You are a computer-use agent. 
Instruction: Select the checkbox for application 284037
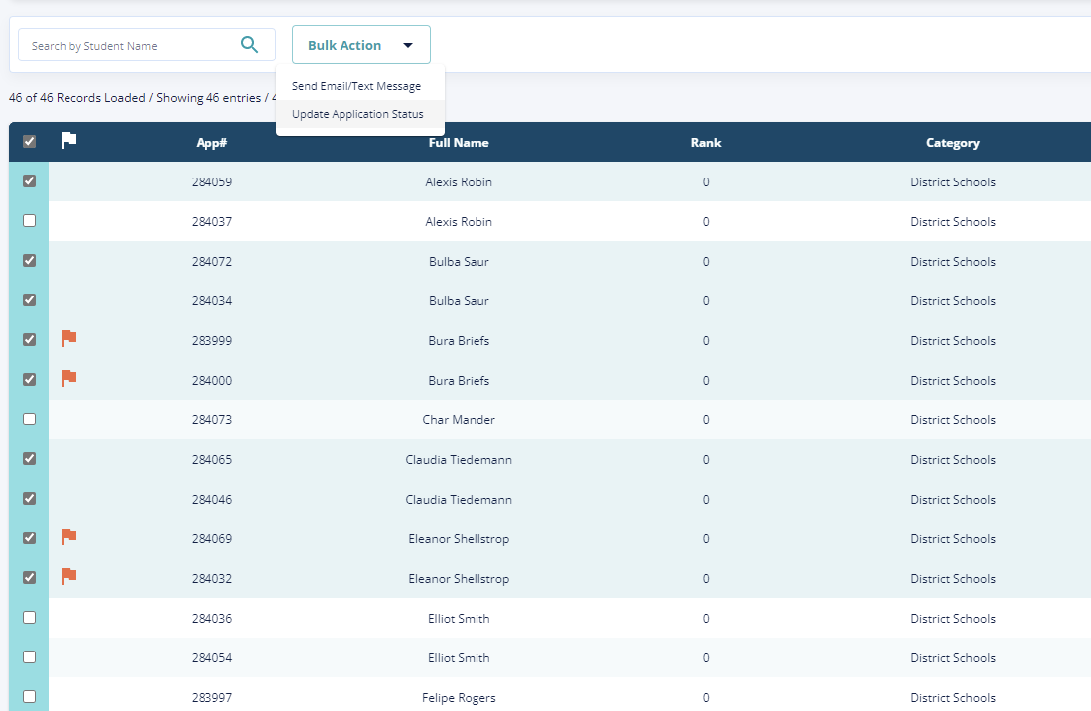[29, 221]
